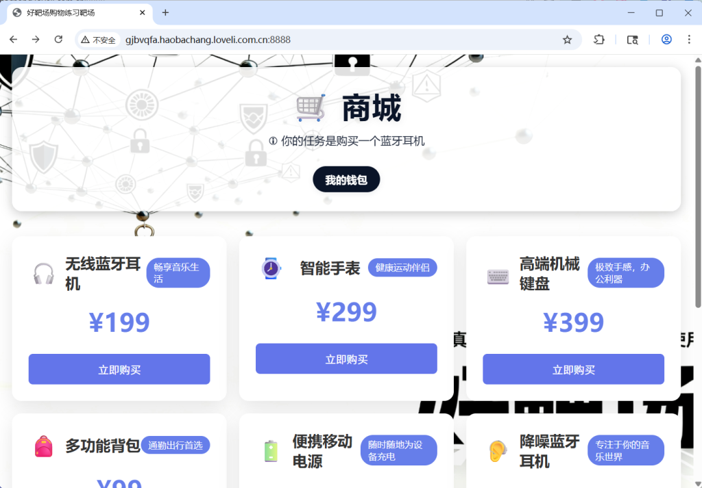Click the headphones icon for 无线蓝牙耳机
The width and height of the screenshot is (702, 488).
[x=44, y=274]
